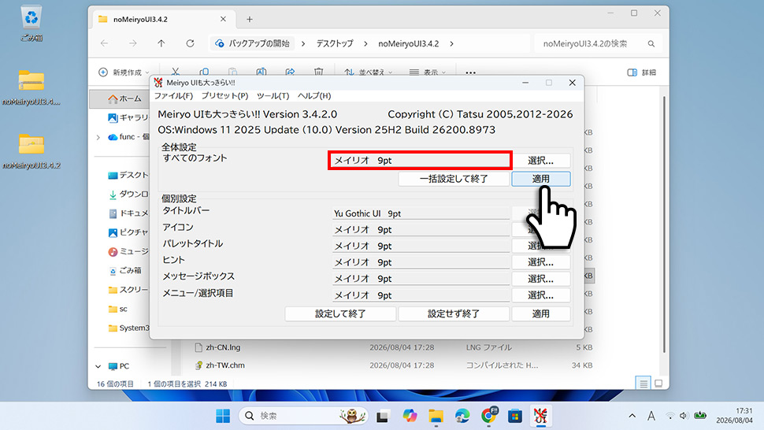Select System32 folder in sidebar
Viewport: 764px width, 430px height.
[128, 328]
